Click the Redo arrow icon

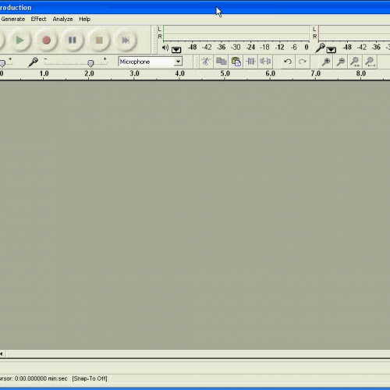click(x=302, y=62)
